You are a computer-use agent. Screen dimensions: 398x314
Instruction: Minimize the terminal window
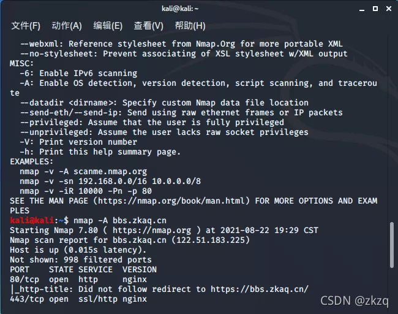pos(362,9)
